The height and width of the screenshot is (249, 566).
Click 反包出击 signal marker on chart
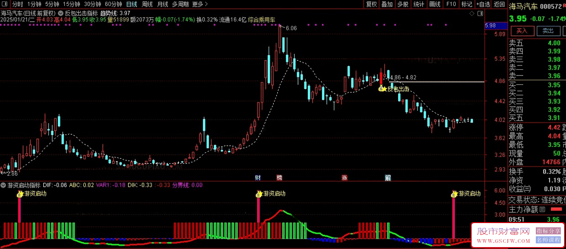tap(393, 89)
